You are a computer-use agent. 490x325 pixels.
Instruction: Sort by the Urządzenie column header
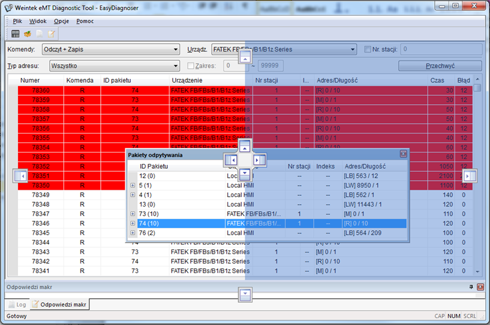[x=211, y=80]
